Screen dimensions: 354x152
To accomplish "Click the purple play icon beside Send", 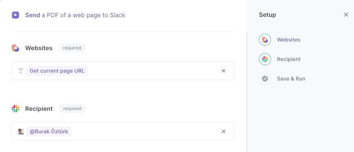I will (x=15, y=15).
